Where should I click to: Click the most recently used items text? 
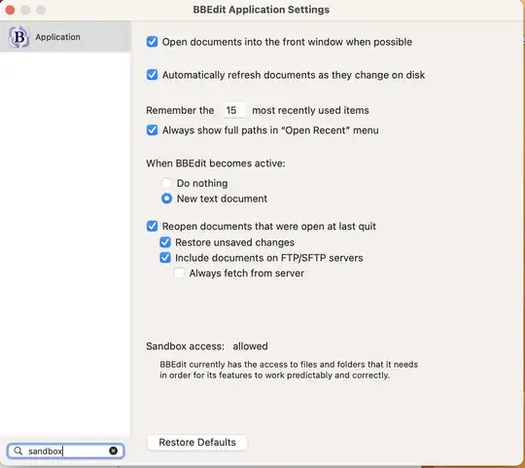[310, 110]
